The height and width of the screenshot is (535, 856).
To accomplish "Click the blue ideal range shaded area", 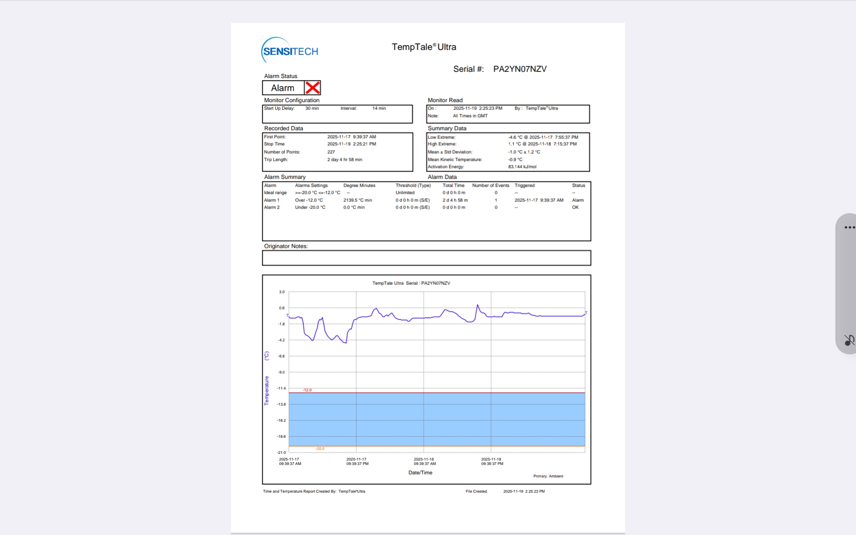I will coord(437,419).
